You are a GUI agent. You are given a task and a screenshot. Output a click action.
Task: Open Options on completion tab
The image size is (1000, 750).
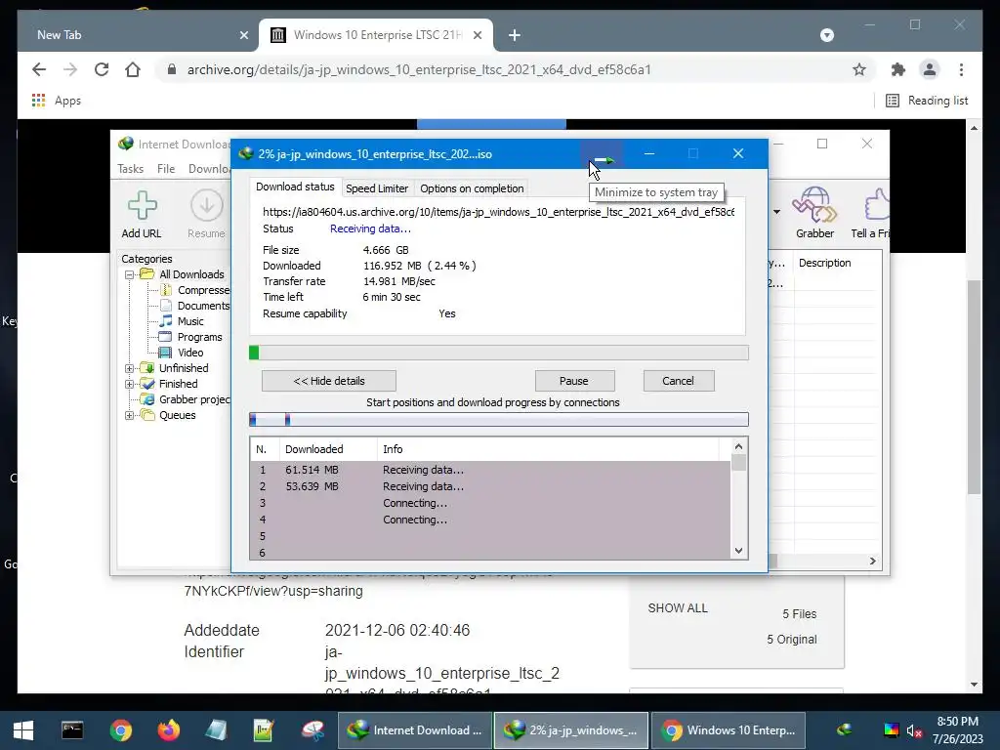[472, 188]
